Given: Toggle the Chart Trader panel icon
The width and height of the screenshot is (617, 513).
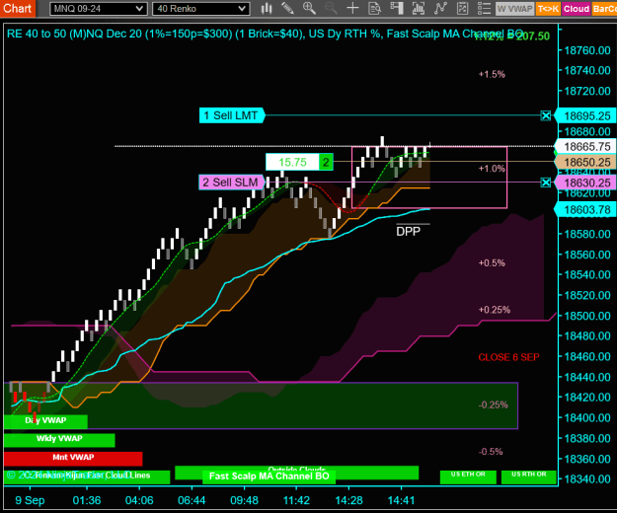Looking at the screenshot, I should click(x=397, y=8).
